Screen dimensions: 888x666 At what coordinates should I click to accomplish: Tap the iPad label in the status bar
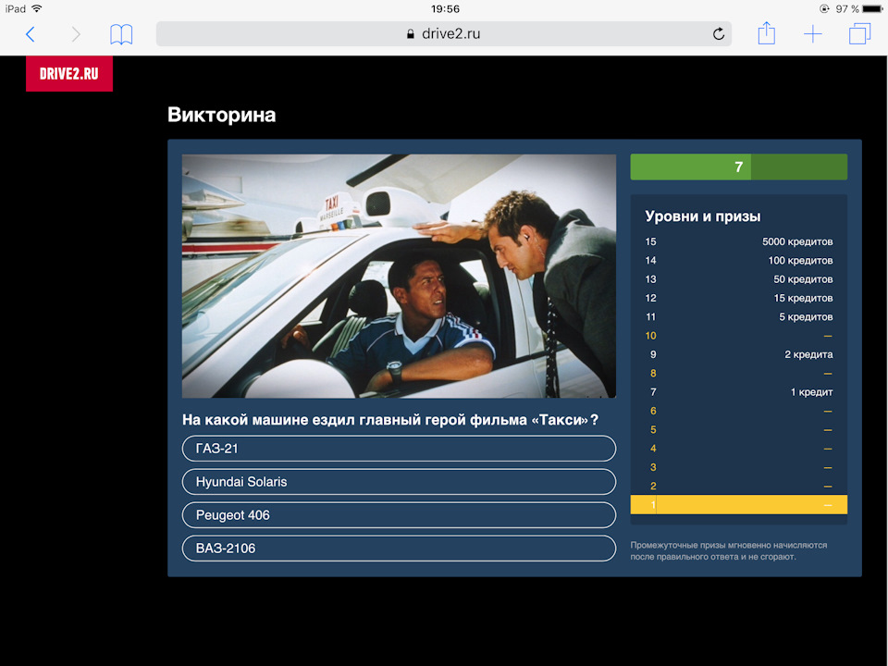(16, 8)
